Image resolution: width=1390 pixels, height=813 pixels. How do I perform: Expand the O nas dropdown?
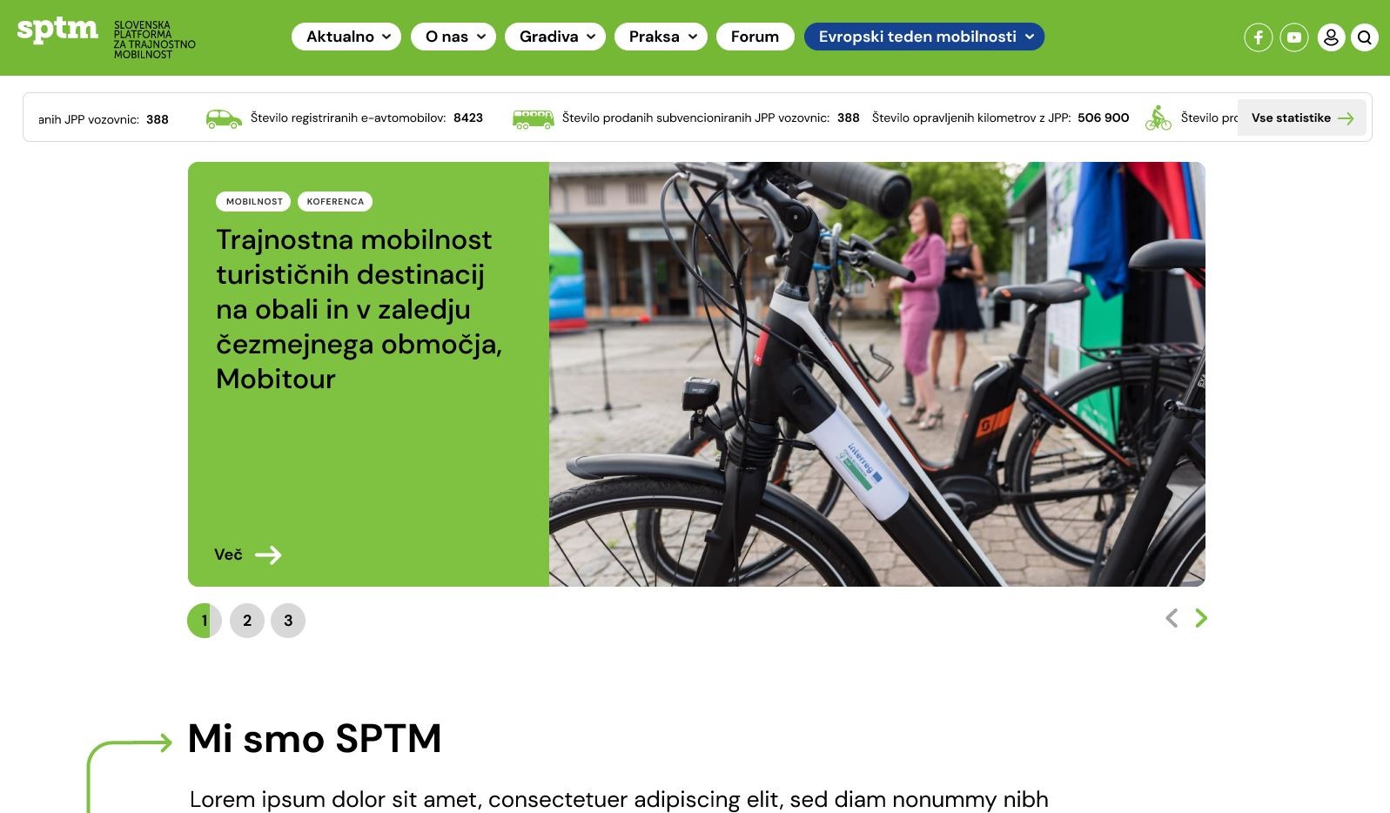click(453, 37)
